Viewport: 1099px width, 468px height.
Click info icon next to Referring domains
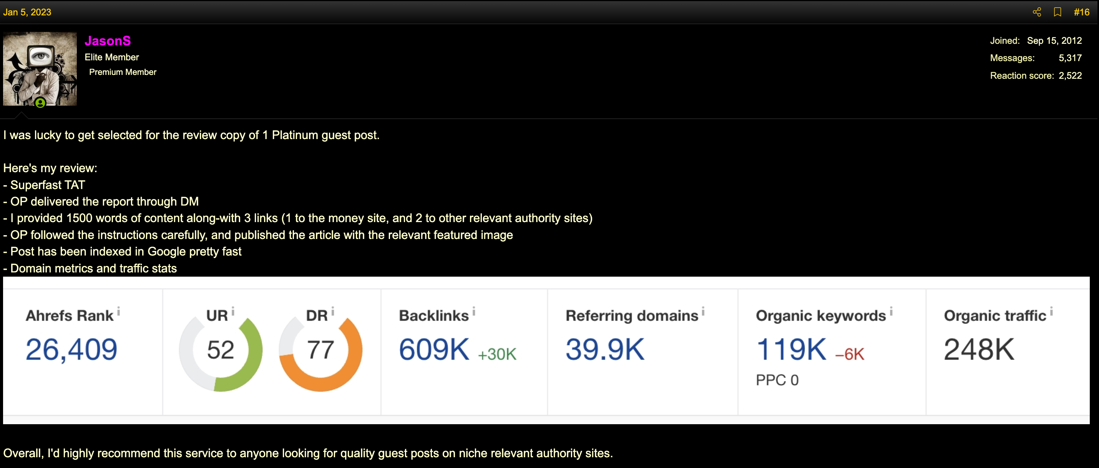[x=703, y=312]
